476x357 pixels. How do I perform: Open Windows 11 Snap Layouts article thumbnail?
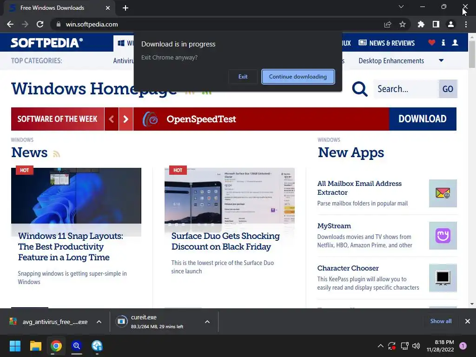76,196
